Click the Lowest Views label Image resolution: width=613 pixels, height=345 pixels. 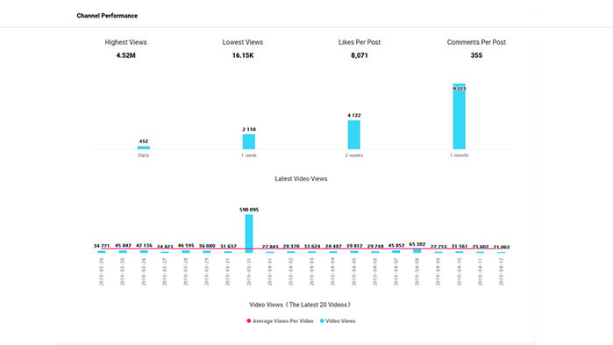243,42
